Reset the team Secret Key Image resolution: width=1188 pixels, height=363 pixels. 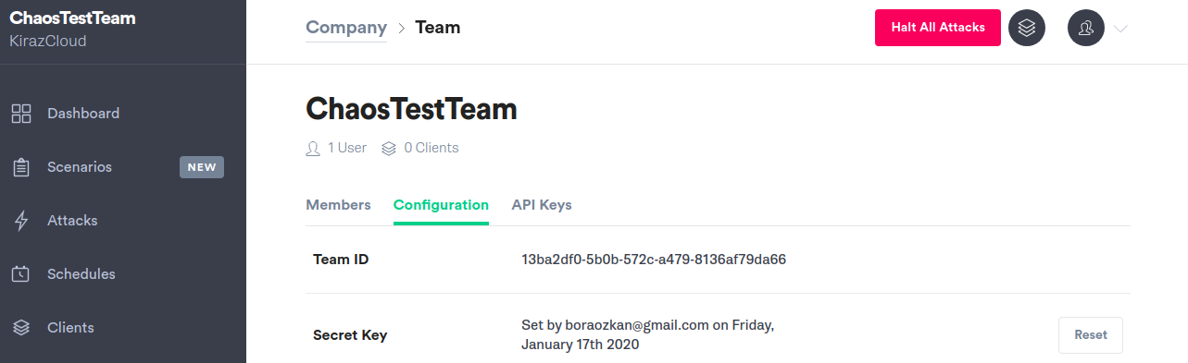point(1091,335)
